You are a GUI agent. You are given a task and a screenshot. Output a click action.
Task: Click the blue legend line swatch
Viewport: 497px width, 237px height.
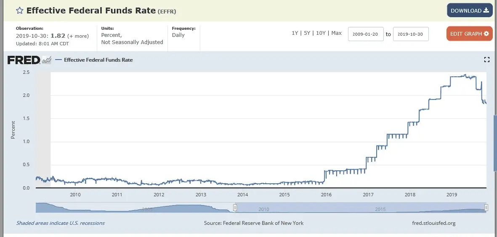(58, 60)
